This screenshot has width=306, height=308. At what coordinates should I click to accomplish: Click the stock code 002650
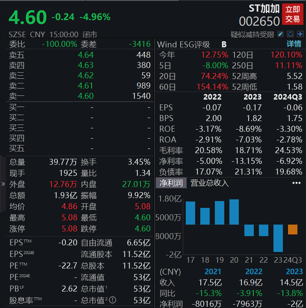pos(259,21)
